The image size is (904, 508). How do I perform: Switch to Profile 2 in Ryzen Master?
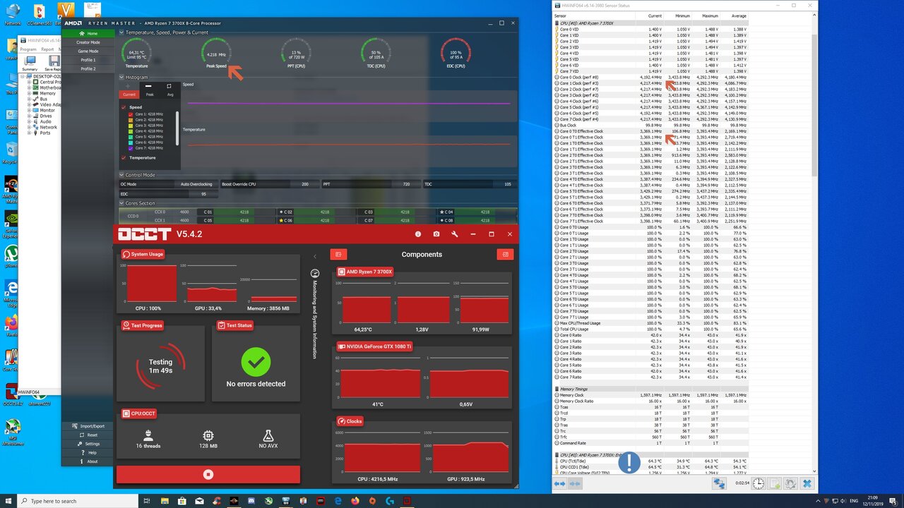tap(88, 69)
